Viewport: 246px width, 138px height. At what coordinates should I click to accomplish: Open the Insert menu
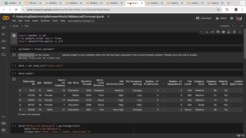35,21
